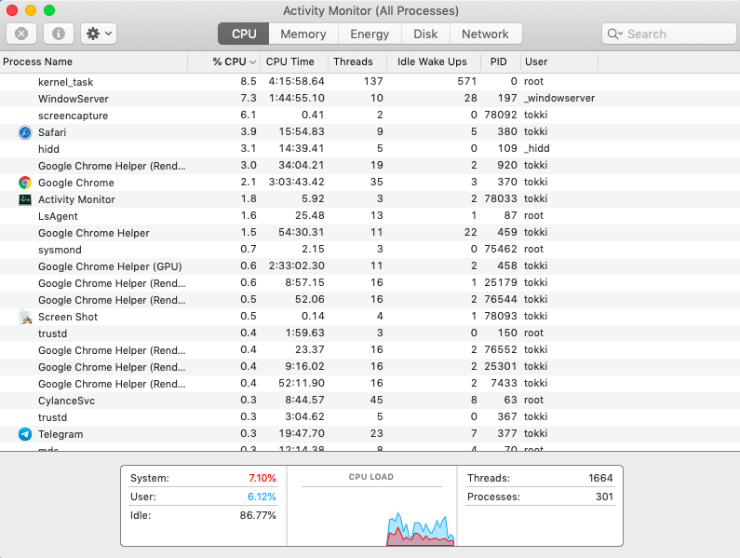The height and width of the screenshot is (558, 740).
Task: Switch to the Network tab
Action: click(x=485, y=34)
